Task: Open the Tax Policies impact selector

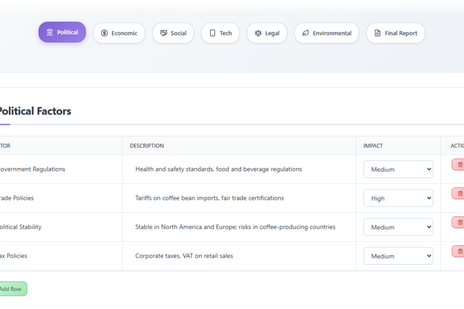Action: pyautogui.click(x=398, y=256)
